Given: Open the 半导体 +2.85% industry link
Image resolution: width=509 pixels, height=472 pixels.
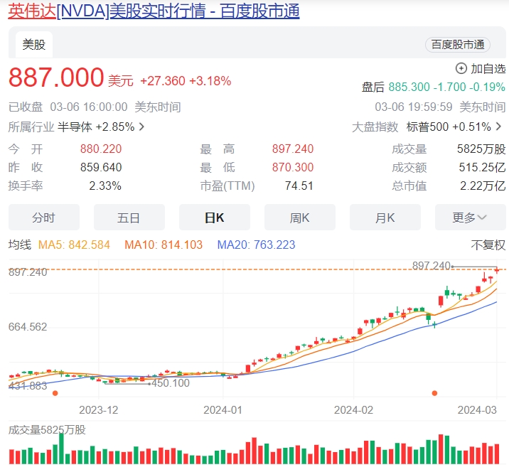Looking at the screenshot, I should (96, 127).
